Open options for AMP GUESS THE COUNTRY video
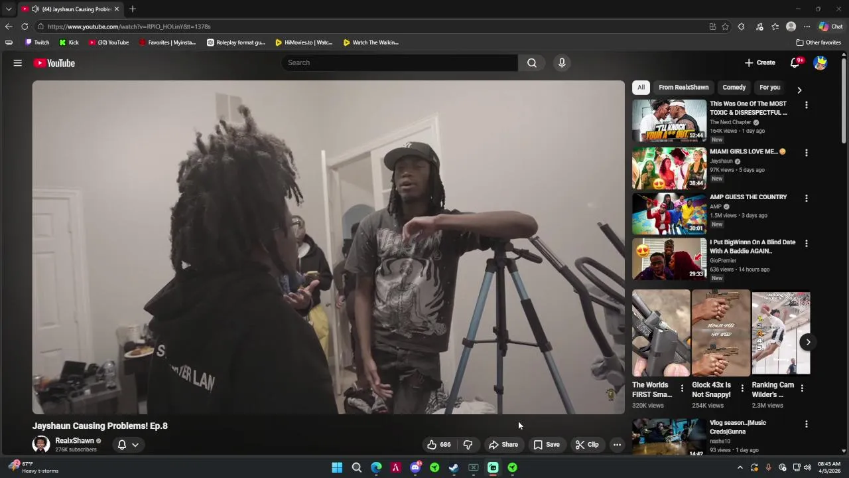Image resolution: width=849 pixels, height=478 pixels. click(x=807, y=199)
